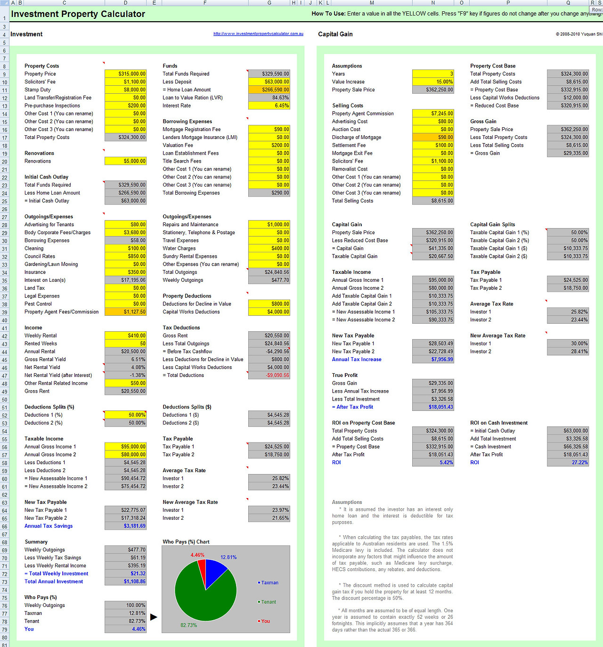Click the yellow Annual Gross Income 2 cell
The width and height of the screenshot is (603, 647).
pos(125,454)
